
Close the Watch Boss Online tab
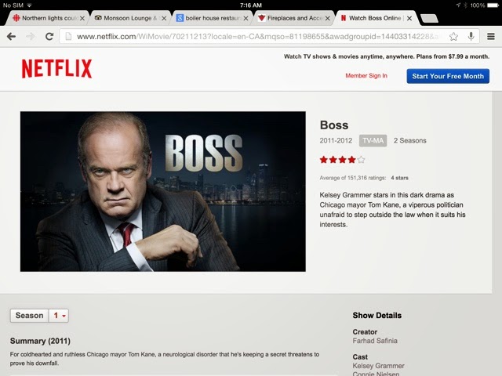click(x=409, y=19)
